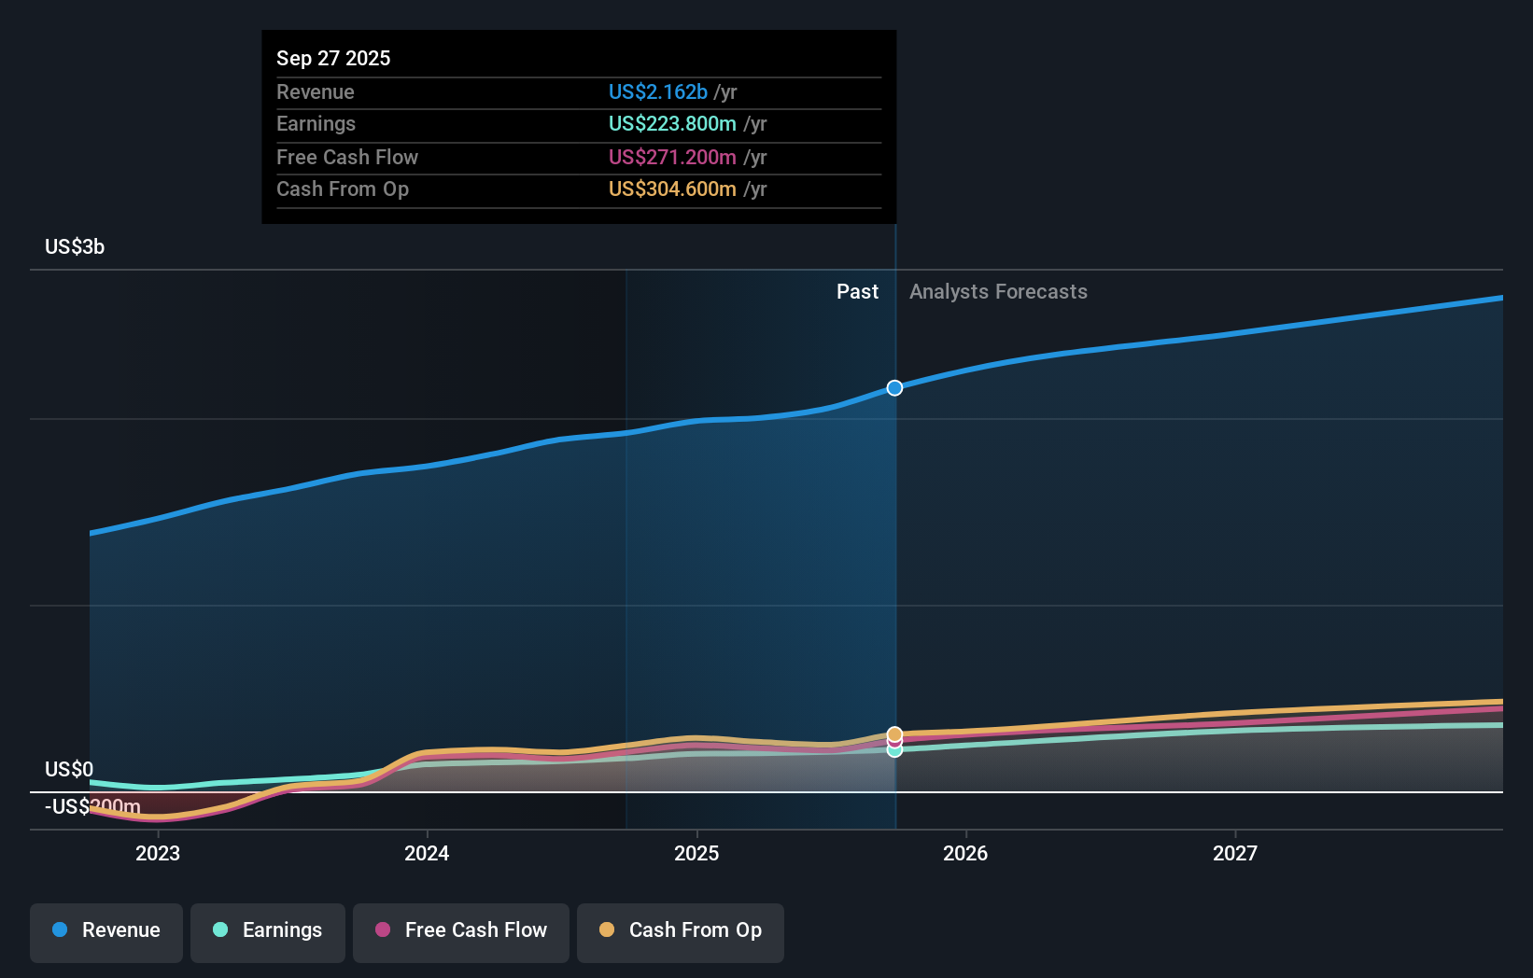Select the teal earnings marker on chart
This screenshot has height=978, width=1533.
[894, 751]
